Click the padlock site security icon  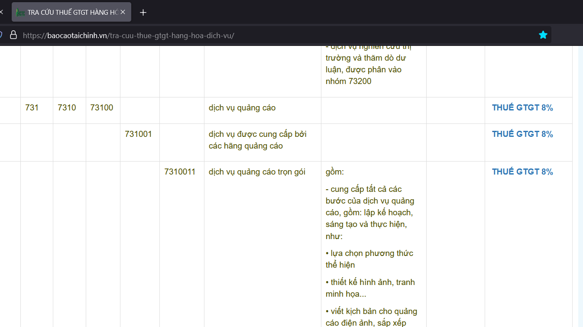coord(13,35)
